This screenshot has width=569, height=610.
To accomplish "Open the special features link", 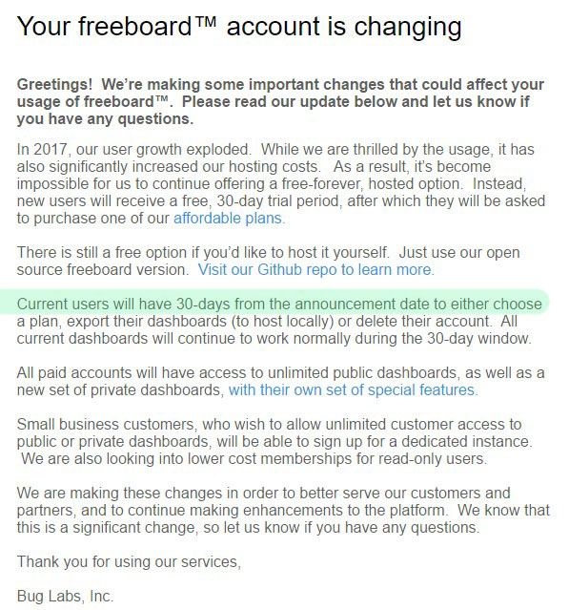I will 354,389.
